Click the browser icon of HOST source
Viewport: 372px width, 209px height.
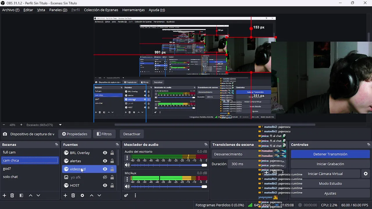tap(66, 185)
